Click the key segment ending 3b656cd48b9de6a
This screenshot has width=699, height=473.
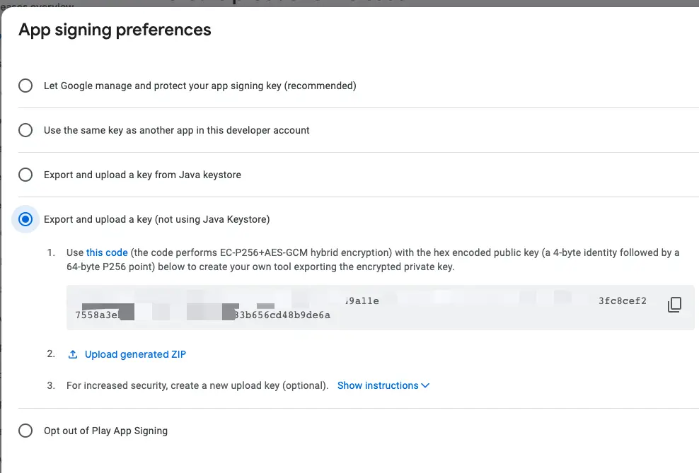click(x=282, y=315)
